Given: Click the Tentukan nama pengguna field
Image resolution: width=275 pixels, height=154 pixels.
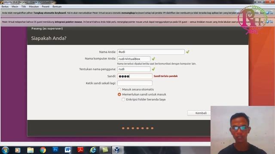Looking at the screenshot, I should (134, 69).
